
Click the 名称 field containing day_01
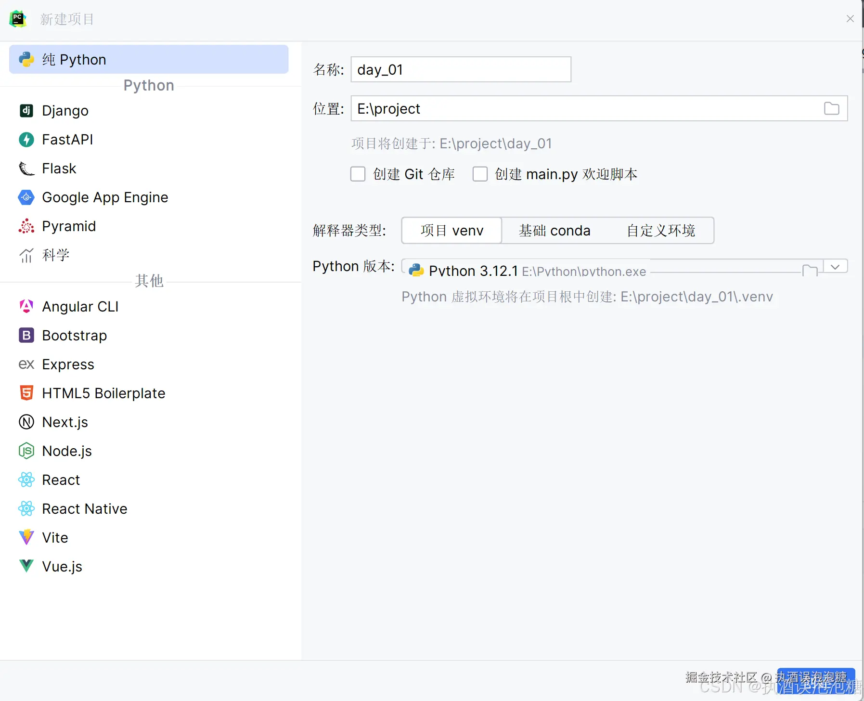[x=461, y=69]
